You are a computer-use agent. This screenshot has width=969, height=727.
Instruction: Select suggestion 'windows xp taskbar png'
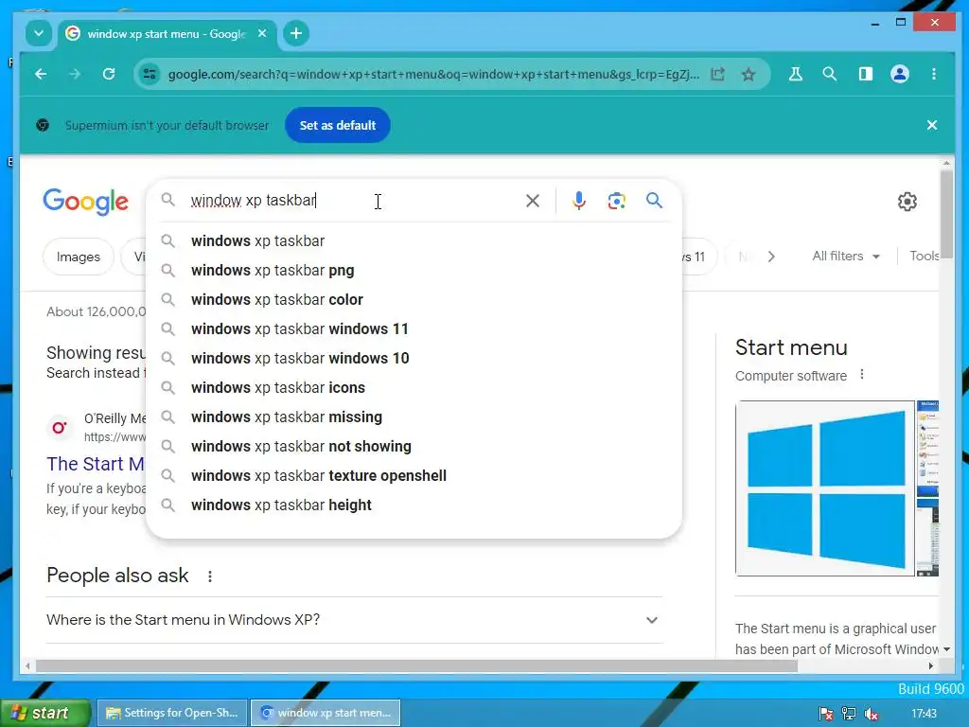pos(414,270)
